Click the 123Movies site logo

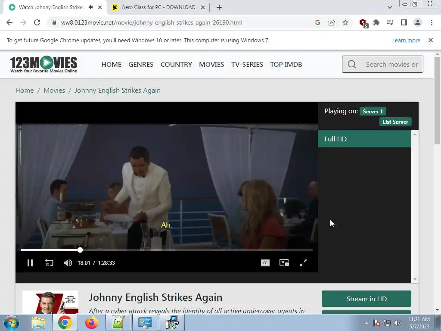[43, 65]
